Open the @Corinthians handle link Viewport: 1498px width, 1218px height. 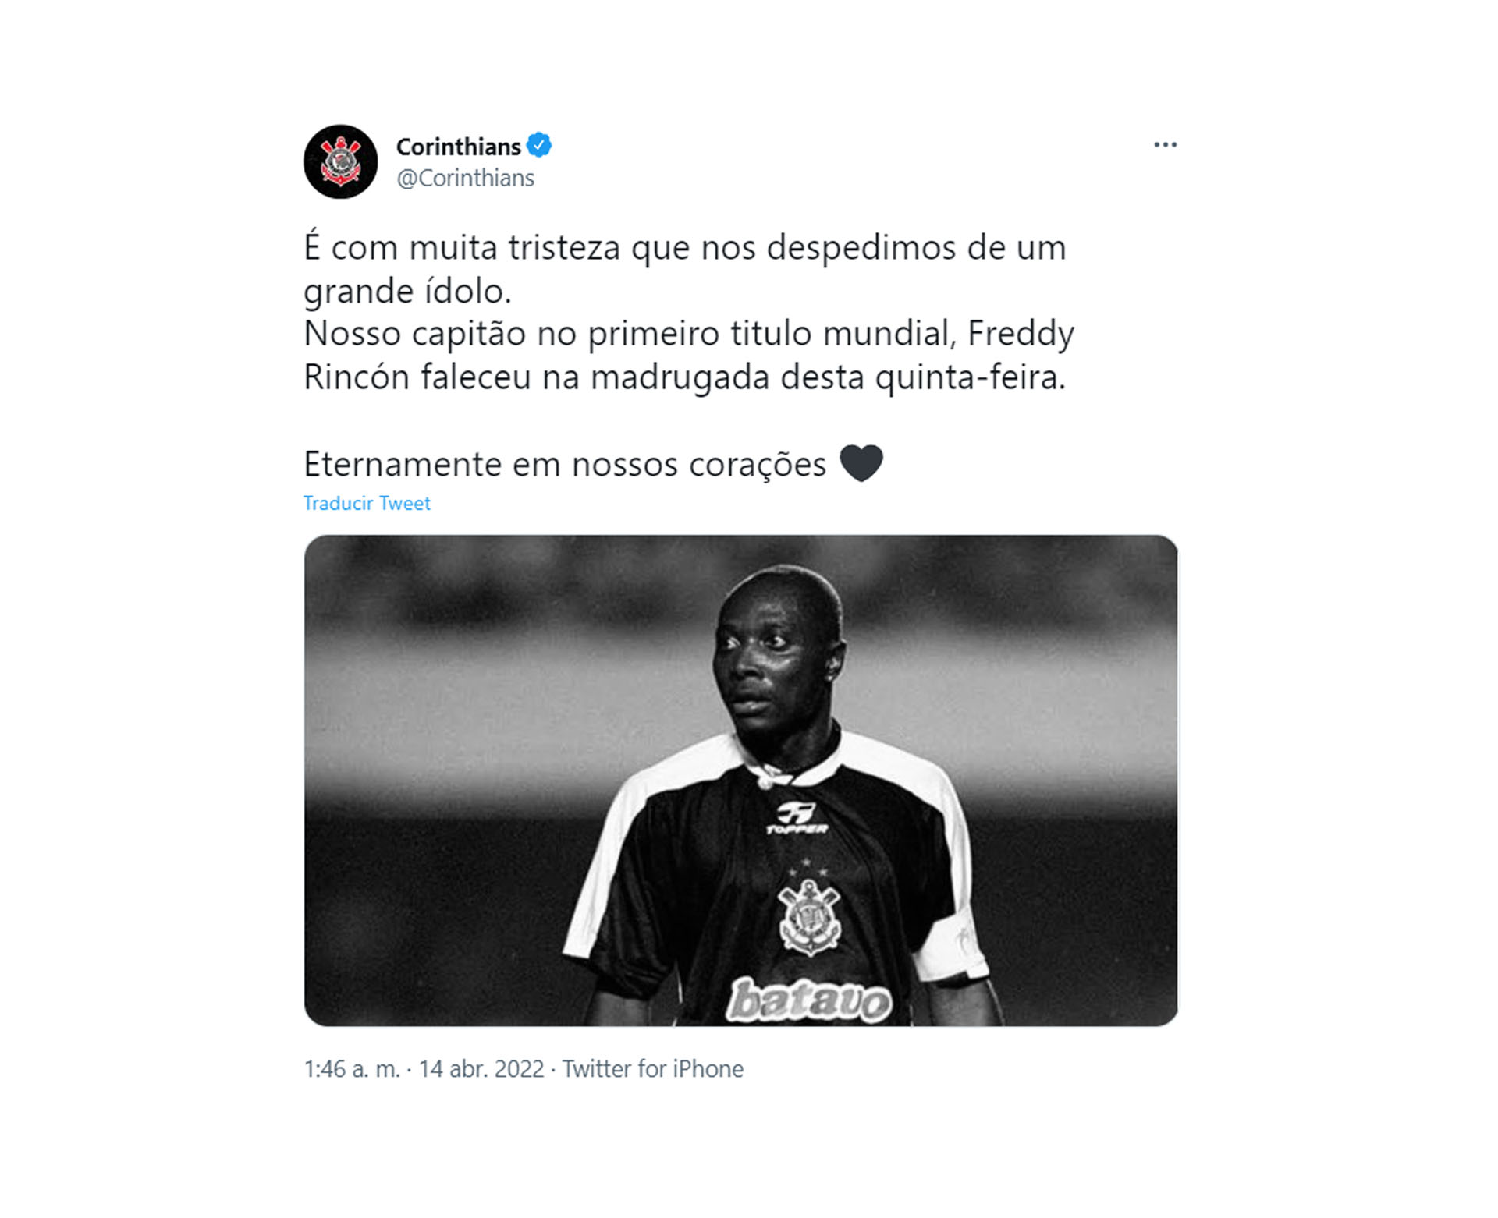click(x=465, y=179)
